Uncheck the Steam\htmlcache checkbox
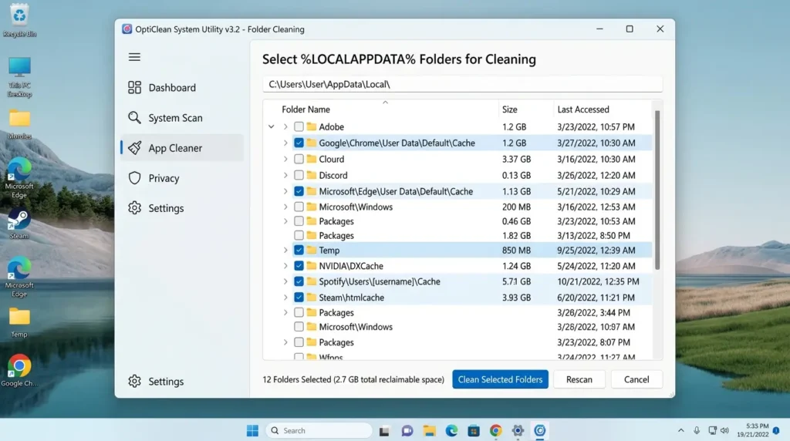This screenshot has width=790, height=441. 299,297
